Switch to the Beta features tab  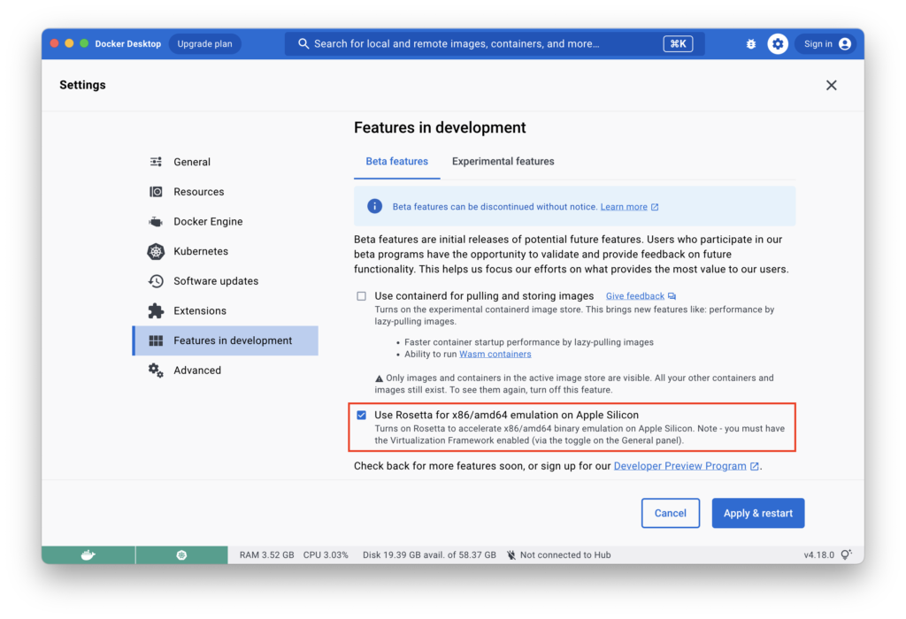click(x=397, y=162)
